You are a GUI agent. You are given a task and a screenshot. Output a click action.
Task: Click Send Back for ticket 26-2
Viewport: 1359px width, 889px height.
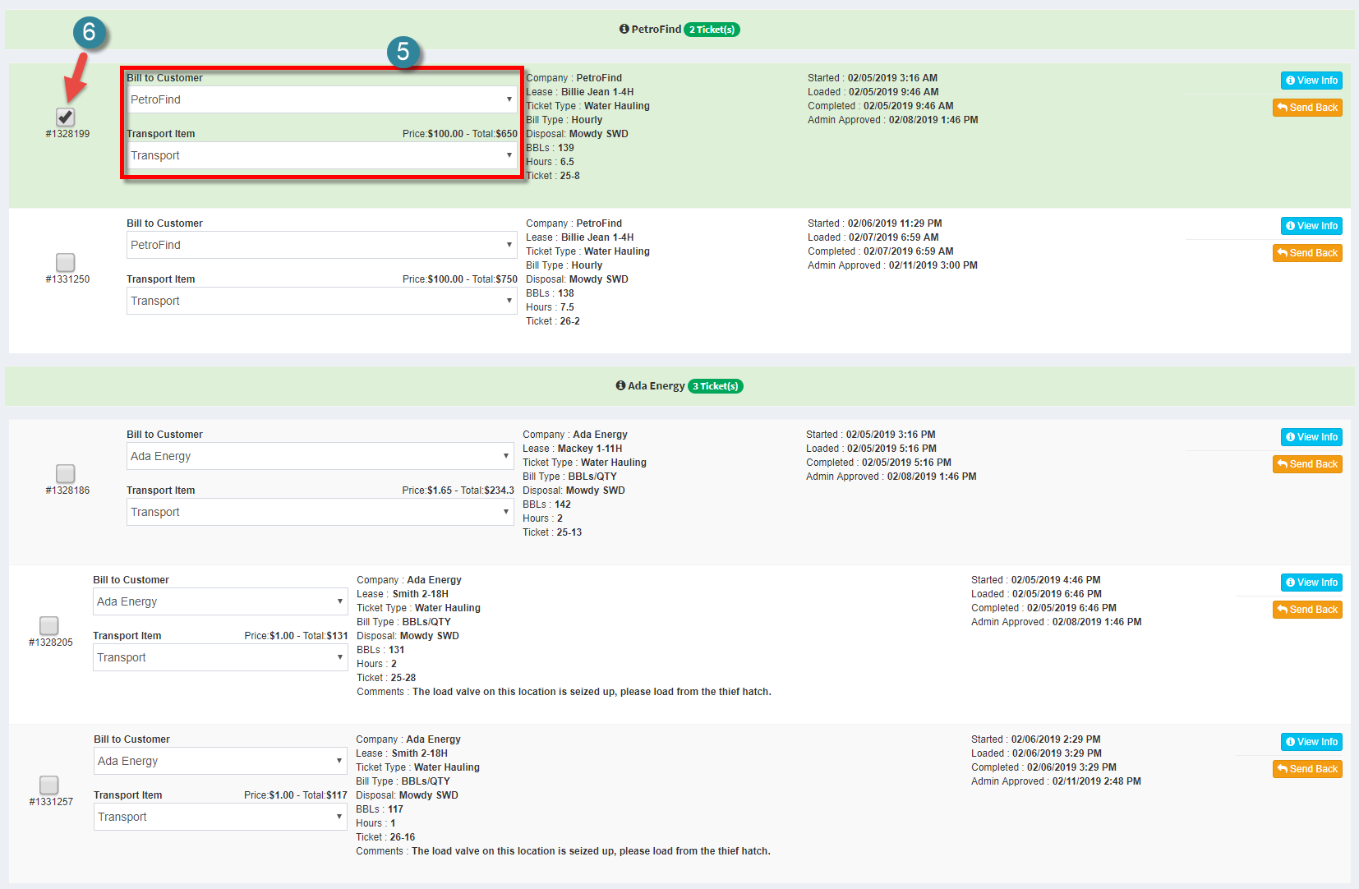(x=1307, y=253)
